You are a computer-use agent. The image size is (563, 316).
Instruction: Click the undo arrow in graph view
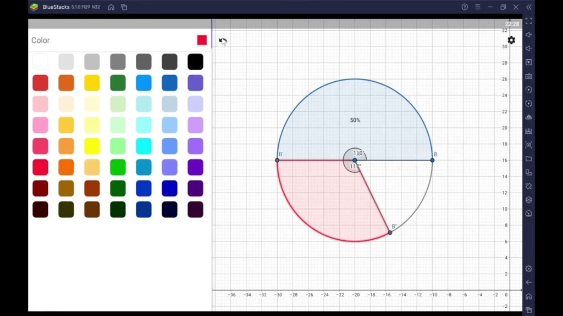pyautogui.click(x=223, y=41)
